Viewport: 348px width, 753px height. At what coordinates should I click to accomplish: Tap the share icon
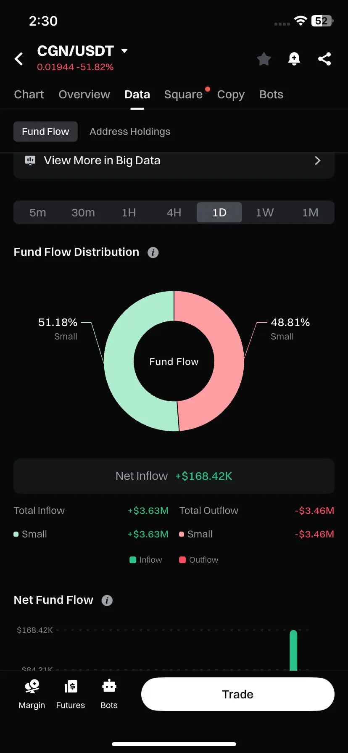coord(324,59)
